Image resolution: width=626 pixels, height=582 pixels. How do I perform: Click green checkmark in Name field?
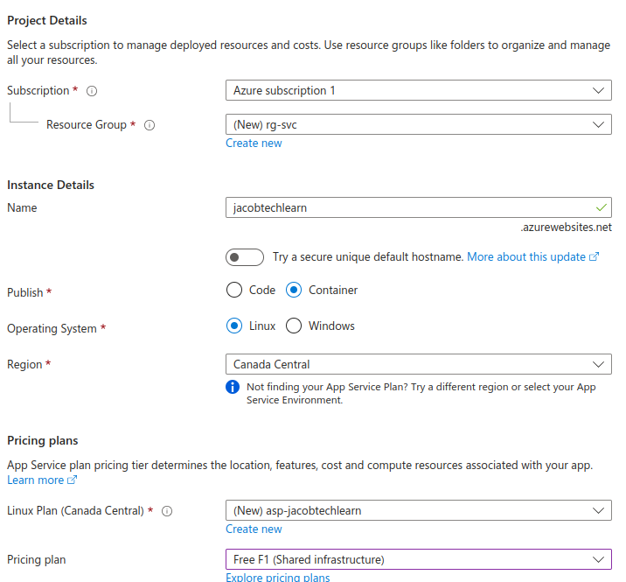pos(600,208)
